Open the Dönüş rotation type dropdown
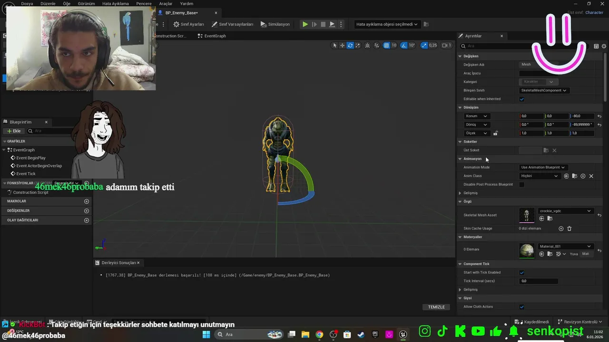The height and width of the screenshot is (342, 609). click(476, 124)
